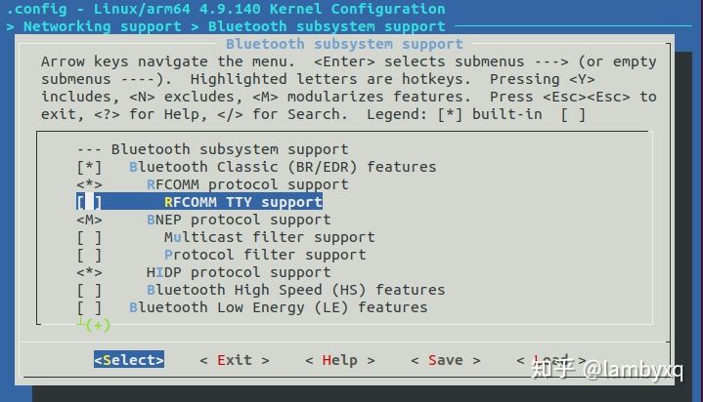Choose the Exit button
703x402 pixels.
pos(235,360)
